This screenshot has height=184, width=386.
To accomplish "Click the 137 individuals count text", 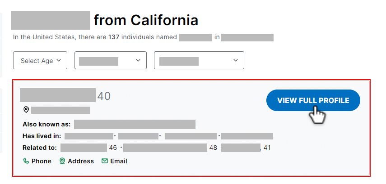I will [x=114, y=37].
